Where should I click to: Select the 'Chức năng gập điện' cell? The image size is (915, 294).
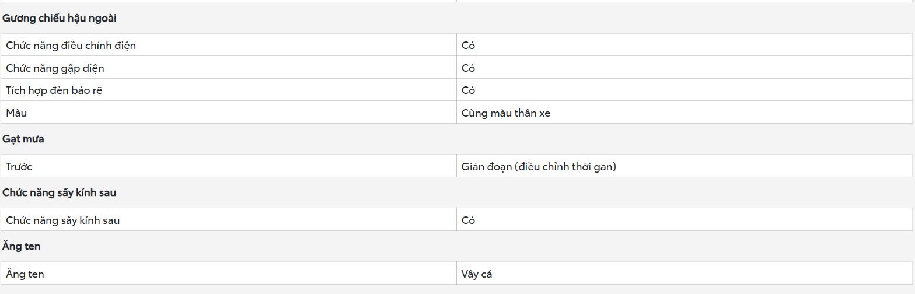(229, 68)
